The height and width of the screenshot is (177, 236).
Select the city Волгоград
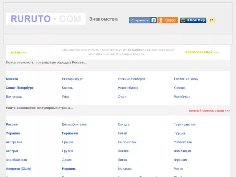click(x=14, y=97)
